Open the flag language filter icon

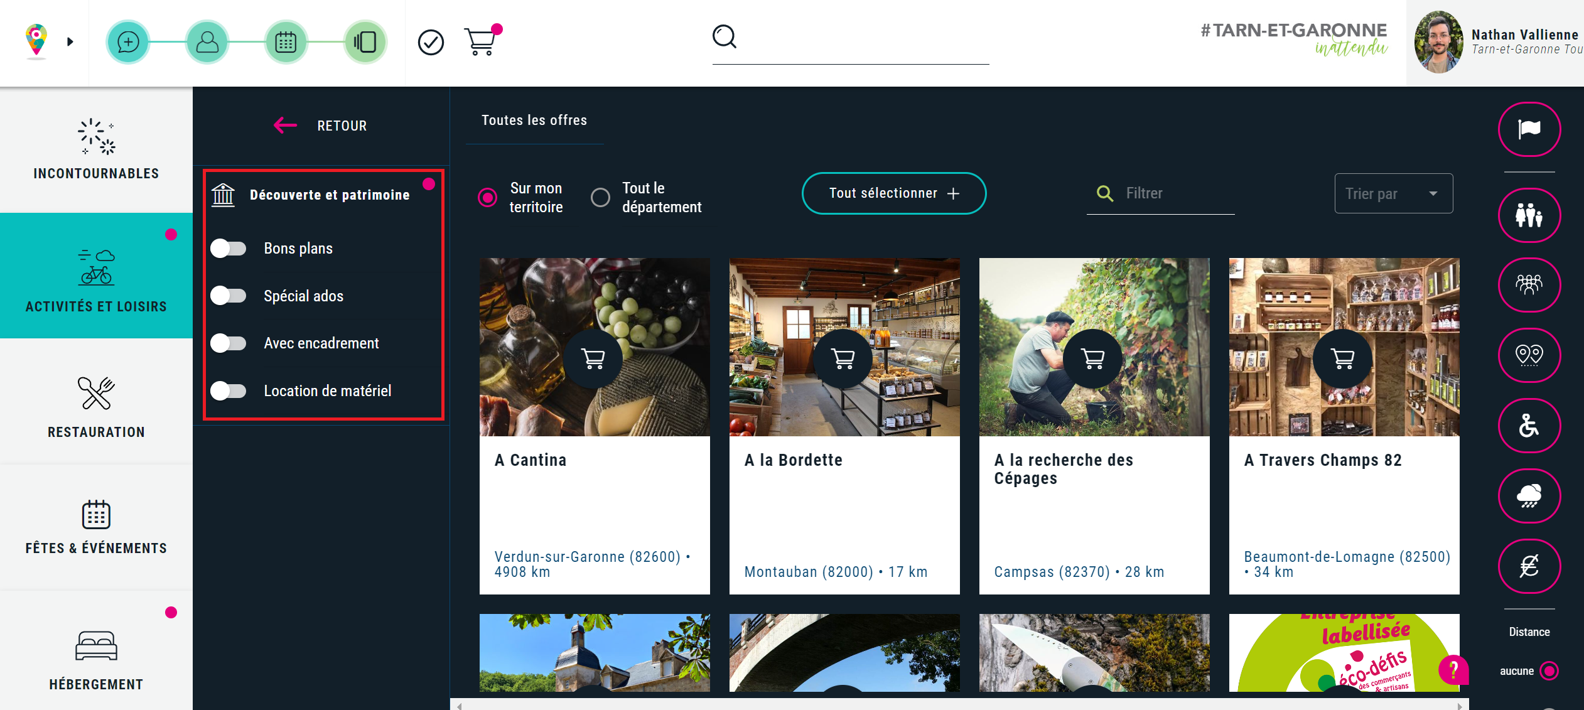pos(1529,129)
